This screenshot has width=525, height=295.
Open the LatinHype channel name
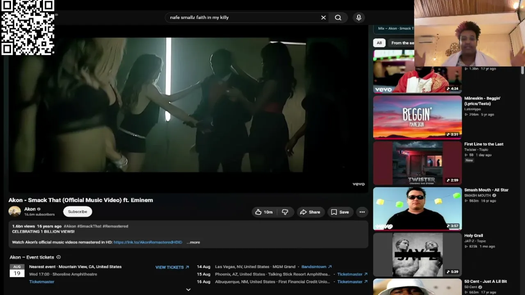click(x=472, y=109)
